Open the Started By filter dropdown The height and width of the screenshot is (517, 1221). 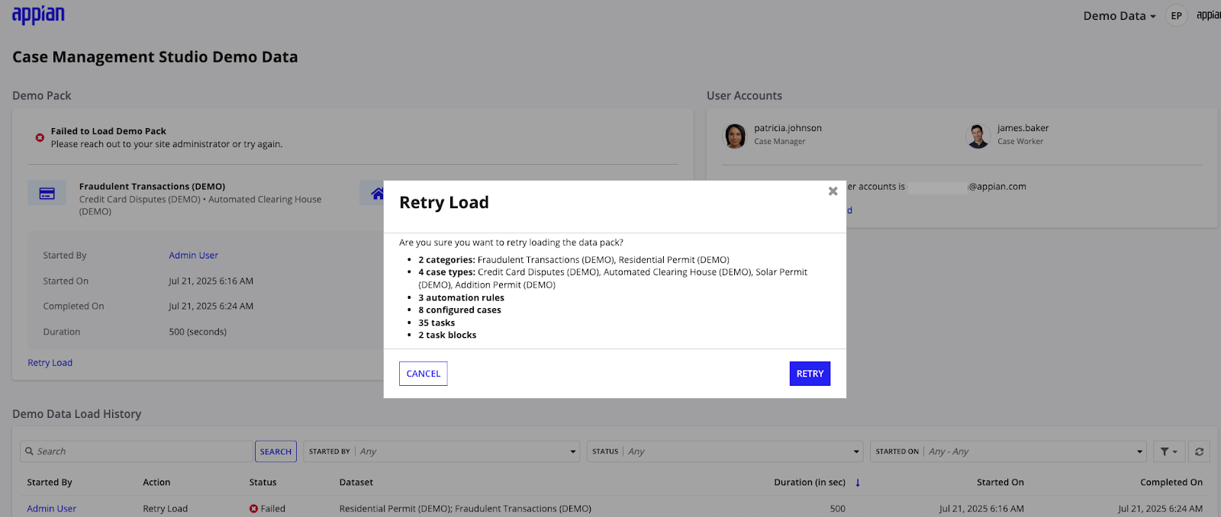click(442, 451)
